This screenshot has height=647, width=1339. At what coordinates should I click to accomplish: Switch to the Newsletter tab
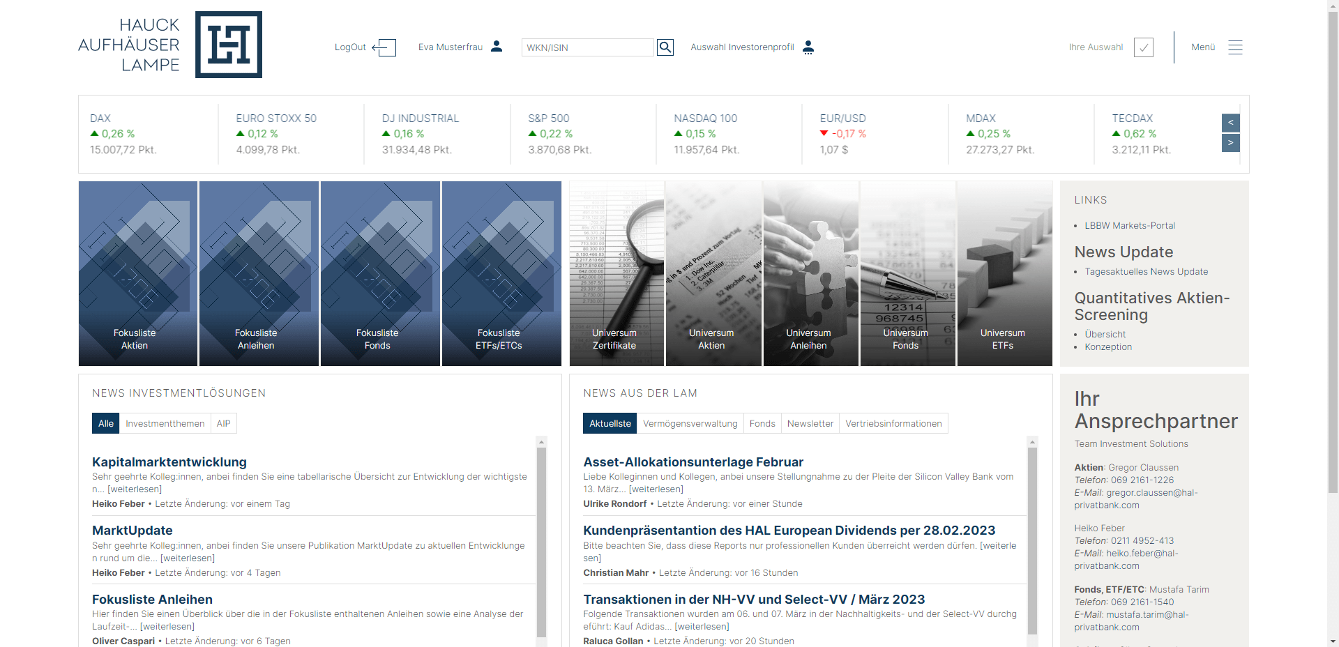pyautogui.click(x=810, y=423)
